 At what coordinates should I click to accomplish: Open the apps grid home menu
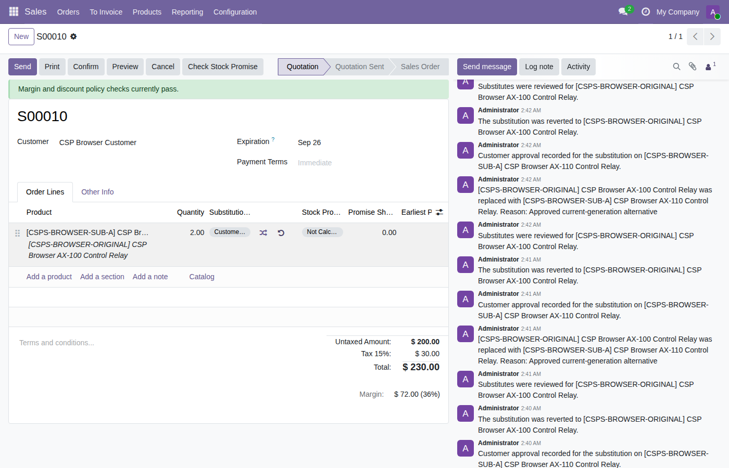[14, 11]
